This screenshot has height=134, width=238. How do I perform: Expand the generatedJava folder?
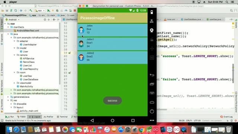tap(8, 97)
